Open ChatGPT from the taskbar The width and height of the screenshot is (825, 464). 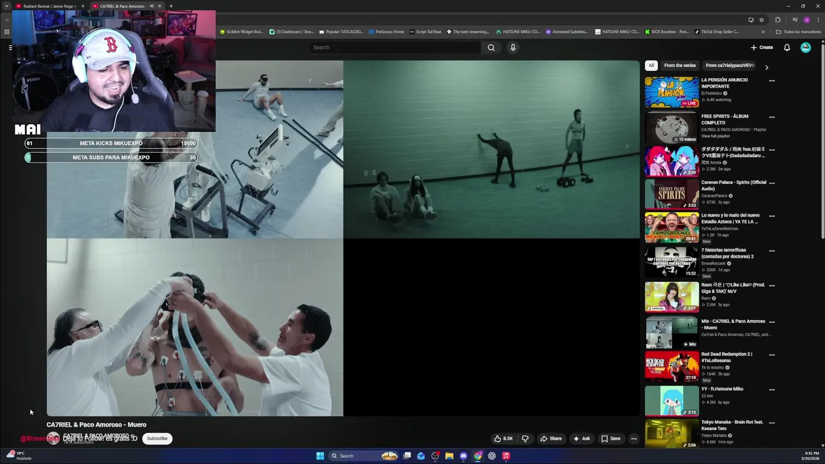point(492,456)
